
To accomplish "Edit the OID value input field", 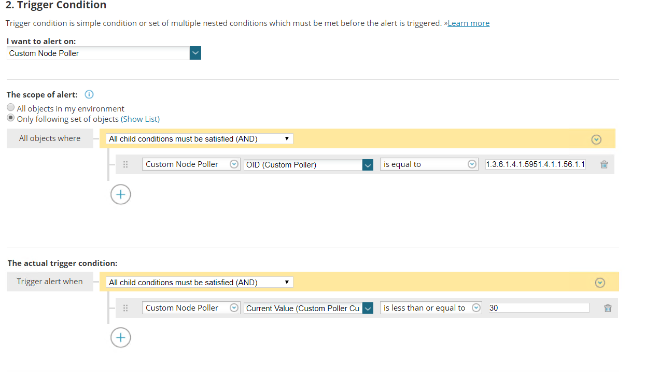I will pyautogui.click(x=536, y=164).
